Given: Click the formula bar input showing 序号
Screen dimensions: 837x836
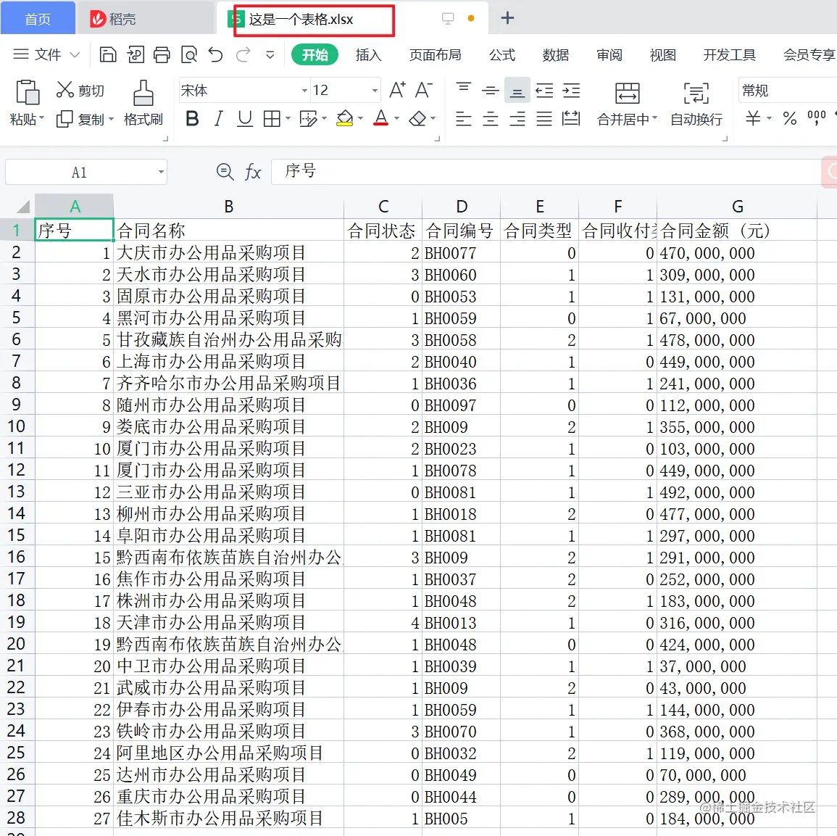Looking at the screenshot, I should [x=546, y=171].
